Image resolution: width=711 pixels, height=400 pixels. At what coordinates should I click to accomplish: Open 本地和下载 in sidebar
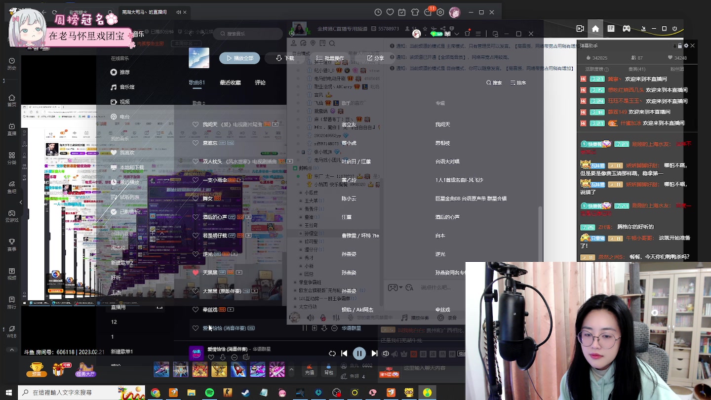tap(127, 167)
